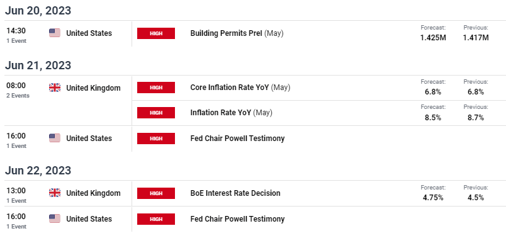The image size is (506, 238).
Task: Open the Building Permits Prel event
Action: (x=237, y=33)
